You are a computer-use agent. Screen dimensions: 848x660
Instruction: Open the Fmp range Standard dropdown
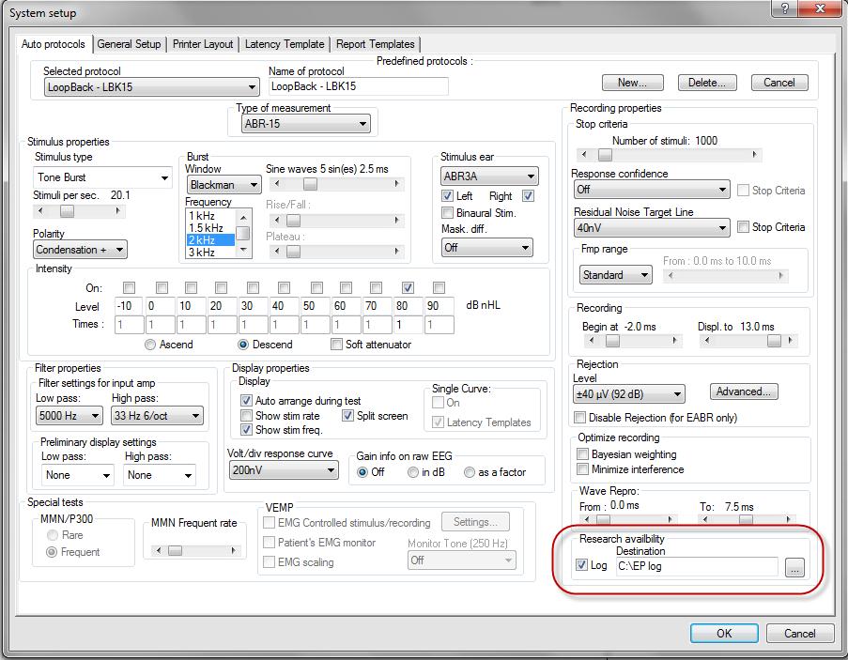point(615,275)
